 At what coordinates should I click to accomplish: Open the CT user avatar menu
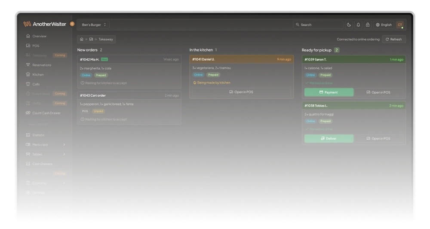point(400,24)
